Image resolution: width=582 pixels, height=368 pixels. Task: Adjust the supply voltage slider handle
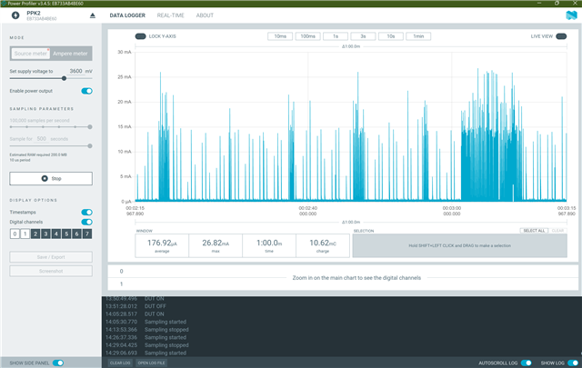click(x=64, y=78)
